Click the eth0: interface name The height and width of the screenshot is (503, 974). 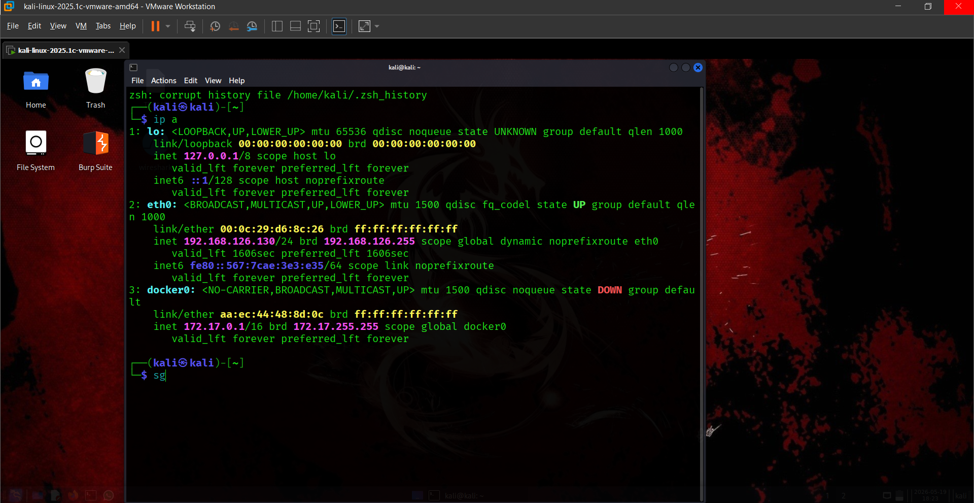(x=162, y=205)
